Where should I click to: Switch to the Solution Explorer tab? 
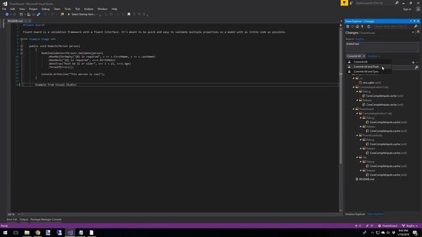point(355,214)
